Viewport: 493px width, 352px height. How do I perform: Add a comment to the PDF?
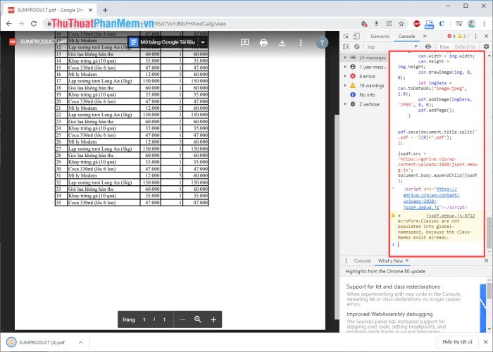click(x=244, y=42)
